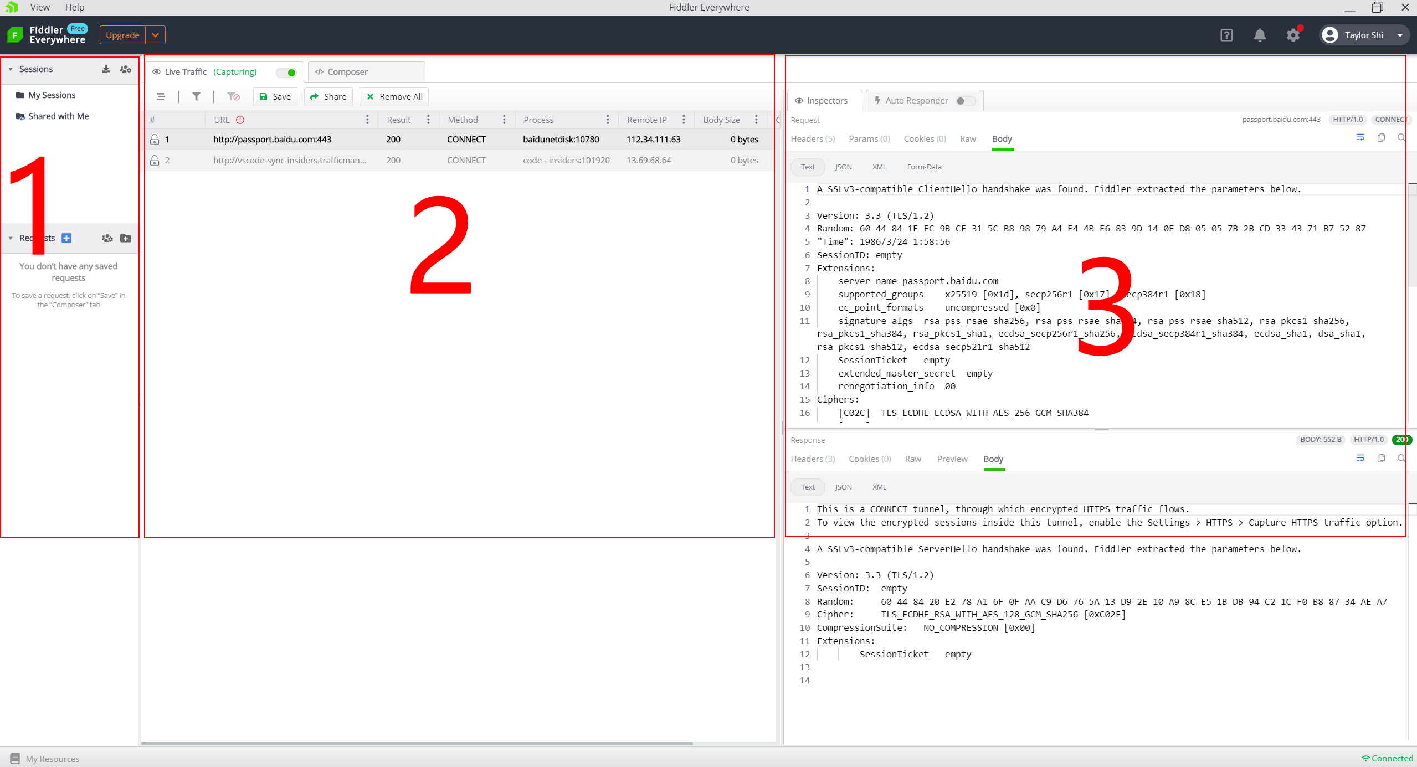Expand the Taylor Shi account menu

[1400, 35]
